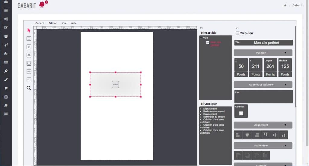309x166 pixels.
Task: Click the Points unit under Y
Action: [x=256, y=74]
